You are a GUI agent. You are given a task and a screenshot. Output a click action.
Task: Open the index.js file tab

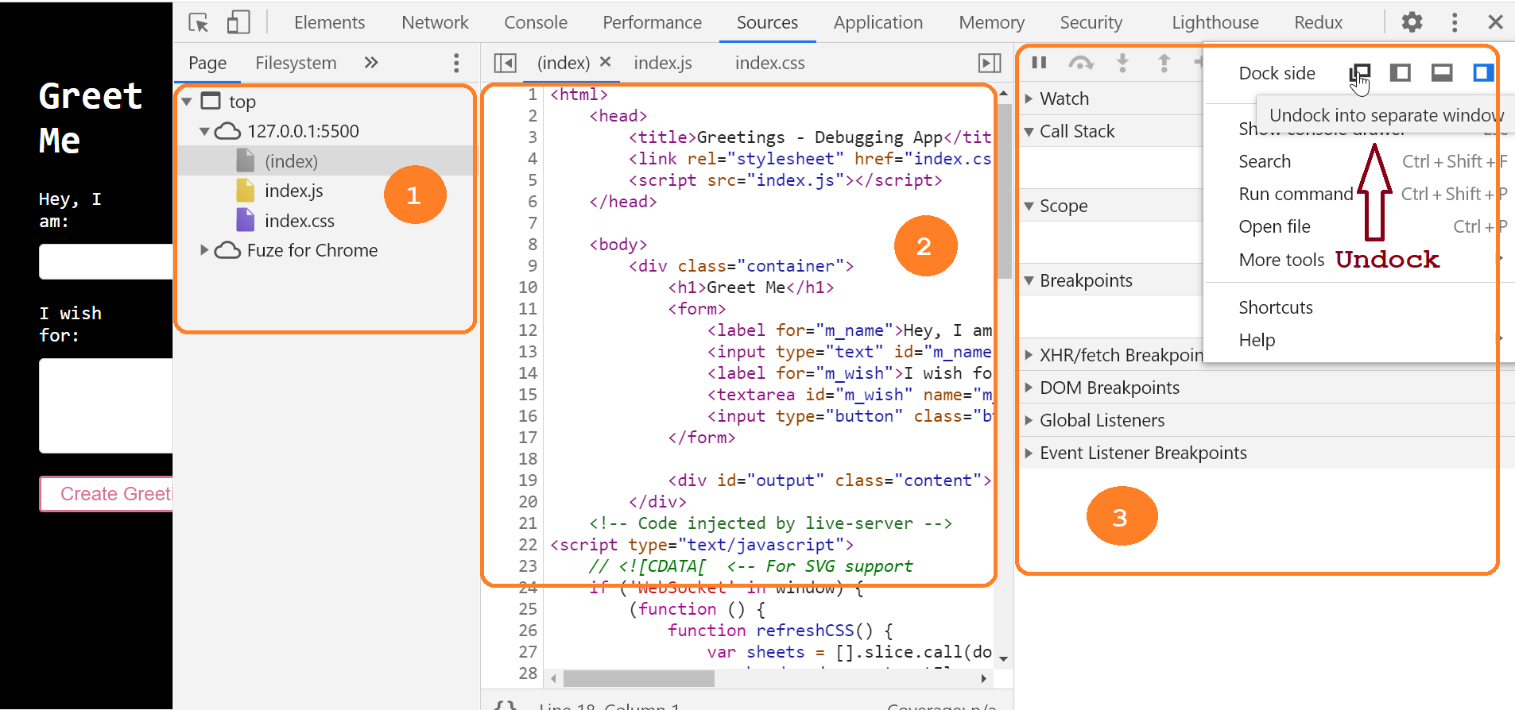[663, 63]
